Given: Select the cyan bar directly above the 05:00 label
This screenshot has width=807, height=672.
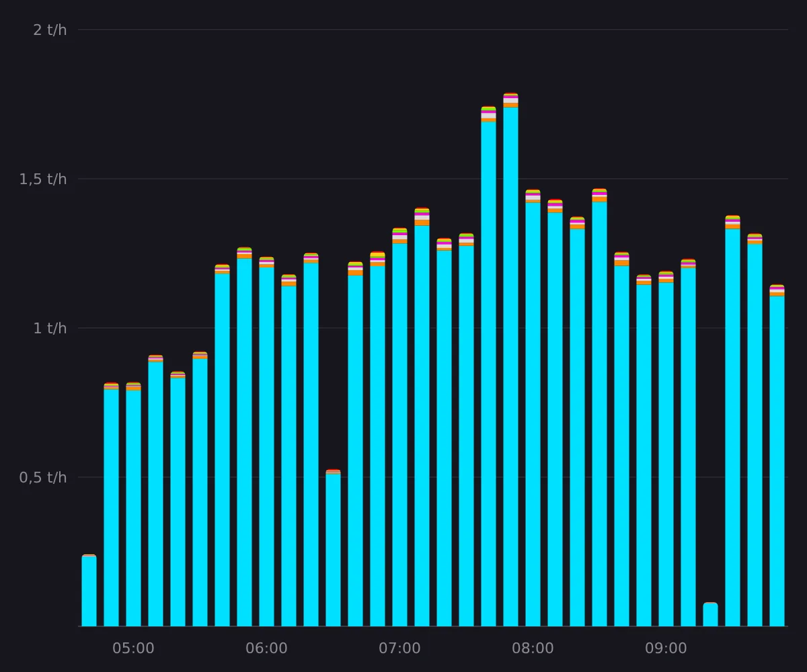Looking at the screenshot, I should coord(133,508).
